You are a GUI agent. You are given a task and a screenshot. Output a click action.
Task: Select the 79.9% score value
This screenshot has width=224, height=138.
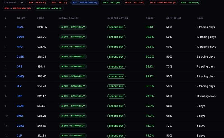click(150, 96)
